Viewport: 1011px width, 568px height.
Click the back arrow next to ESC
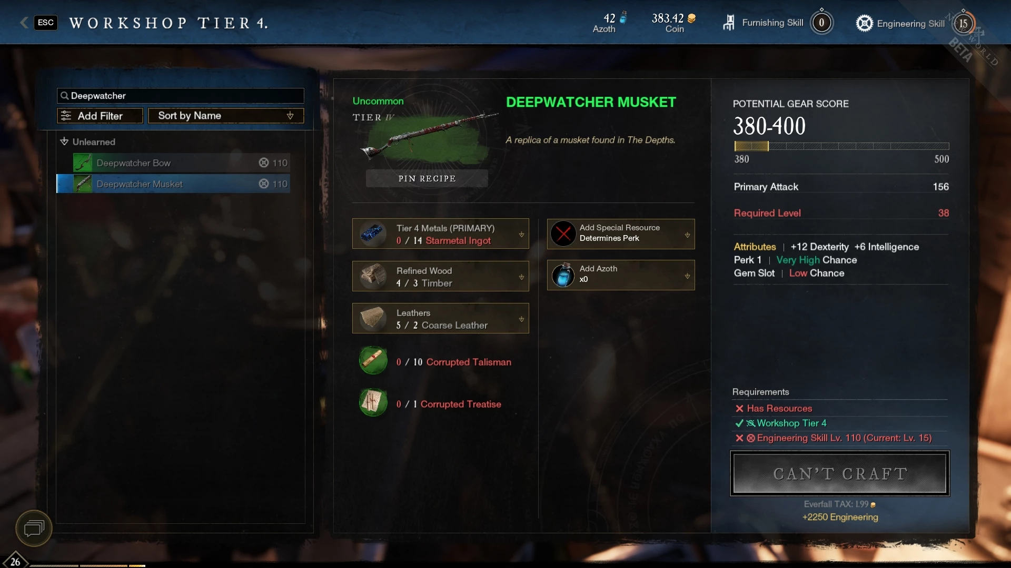point(24,23)
